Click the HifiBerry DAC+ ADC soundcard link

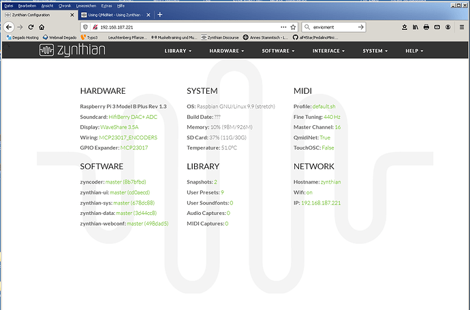[133, 117]
